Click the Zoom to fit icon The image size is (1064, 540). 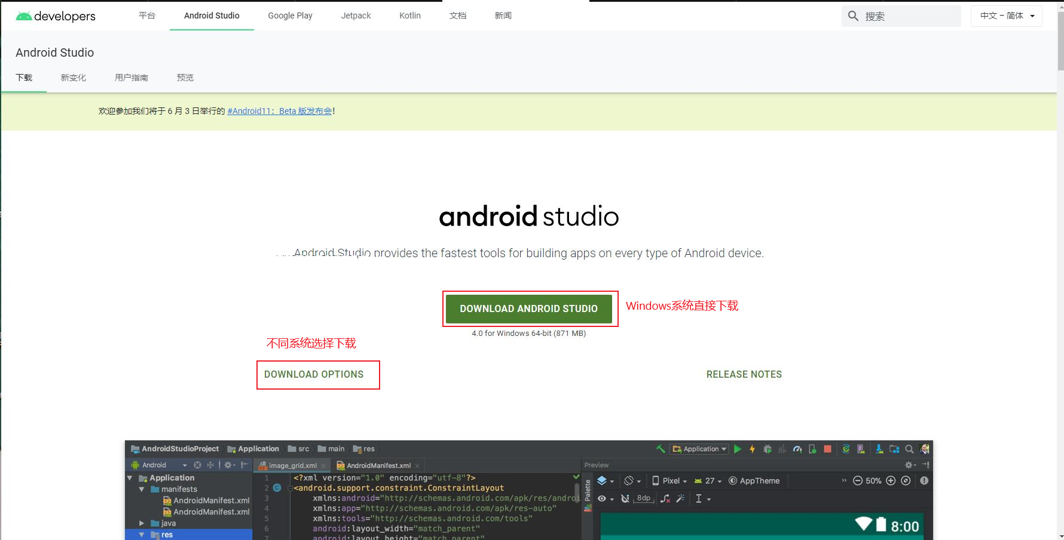point(906,481)
